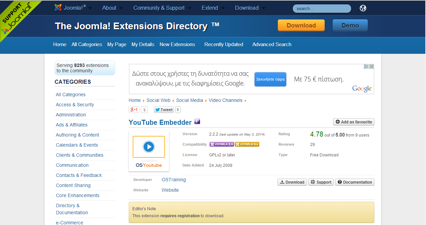The height and width of the screenshot is (225, 426).
Task: Select All Categories in sidebar
Action: pyautogui.click(x=71, y=95)
